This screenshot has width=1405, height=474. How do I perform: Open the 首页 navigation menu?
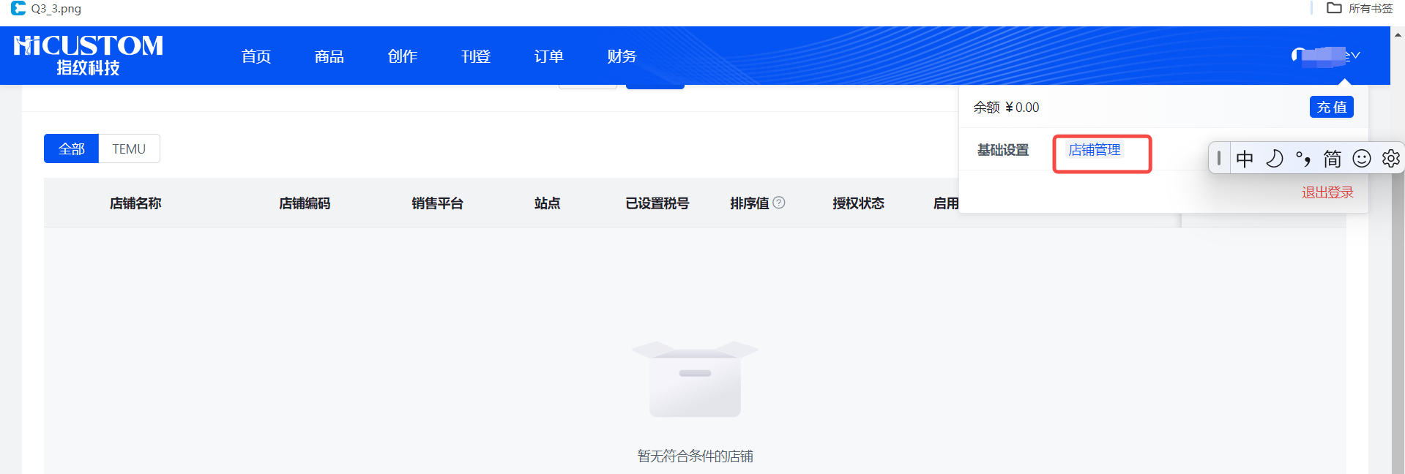pyautogui.click(x=256, y=56)
